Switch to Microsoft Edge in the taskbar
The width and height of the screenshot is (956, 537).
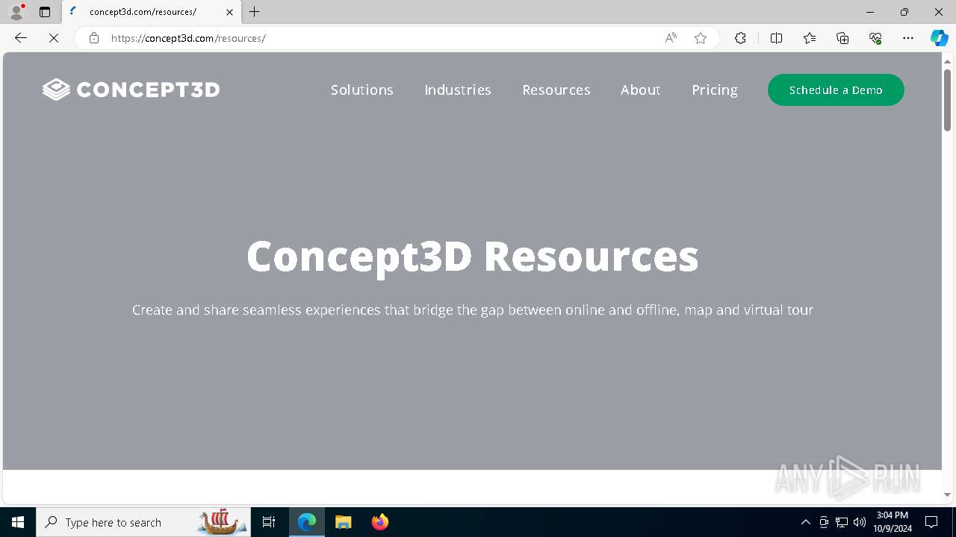pyautogui.click(x=307, y=522)
